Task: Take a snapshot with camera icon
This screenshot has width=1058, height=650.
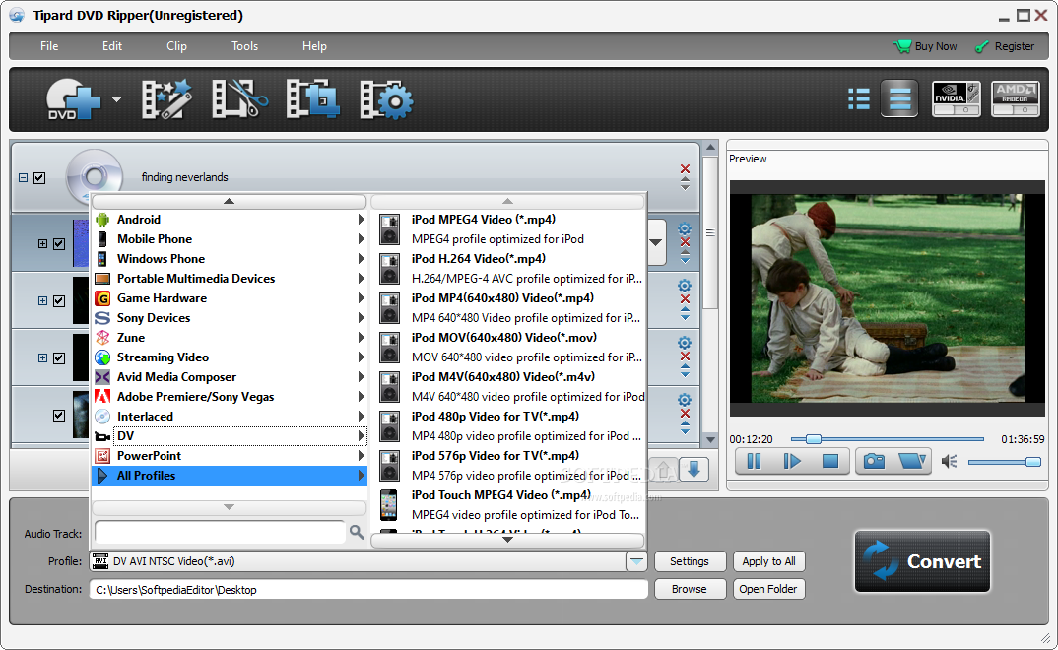Action: coord(874,461)
